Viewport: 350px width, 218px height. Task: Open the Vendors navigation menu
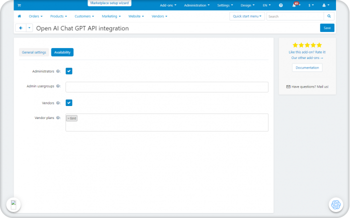click(x=159, y=16)
